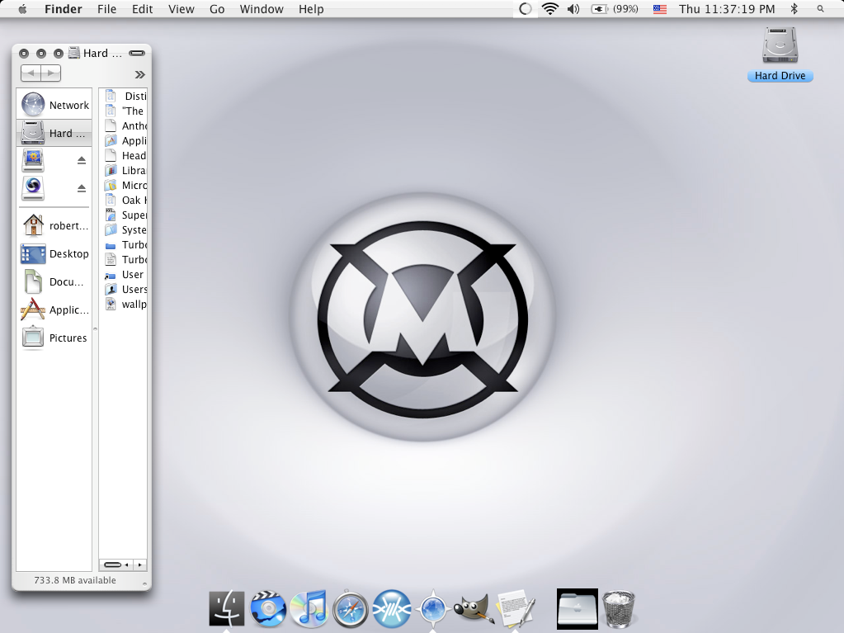The width and height of the screenshot is (844, 633).
Task: Launch the Camino globe-star Dock icon
Action: [433, 609]
